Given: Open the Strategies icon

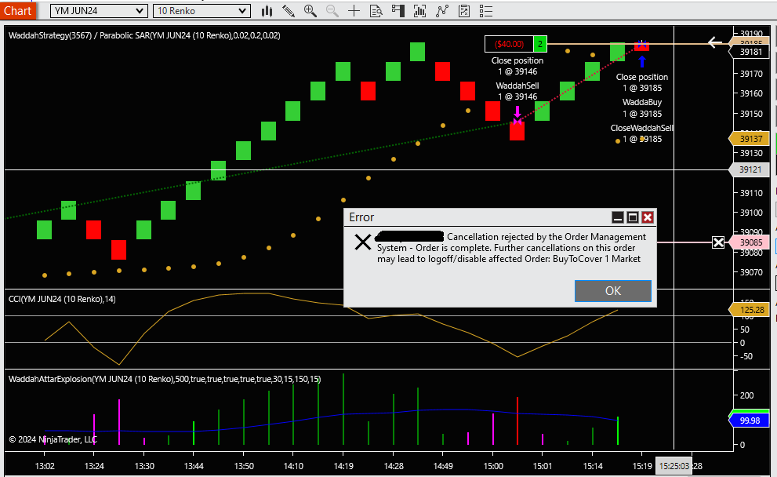Looking at the screenshot, I should [464, 11].
